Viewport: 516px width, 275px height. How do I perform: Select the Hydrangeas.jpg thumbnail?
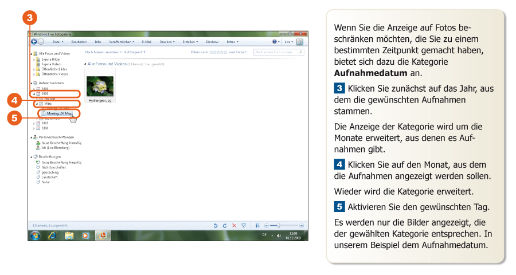coord(100,86)
